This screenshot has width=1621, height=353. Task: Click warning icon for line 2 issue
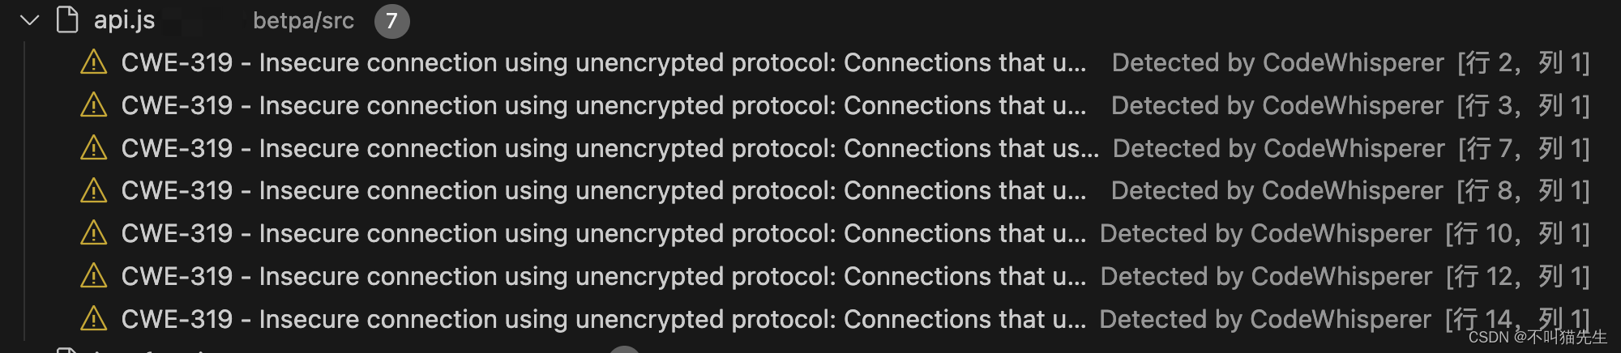pos(94,62)
